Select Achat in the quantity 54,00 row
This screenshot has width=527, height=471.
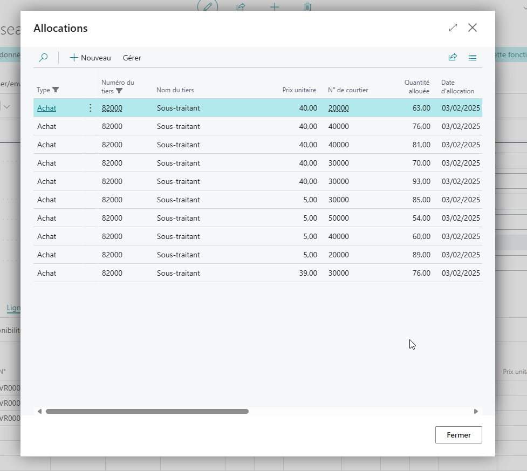click(47, 218)
